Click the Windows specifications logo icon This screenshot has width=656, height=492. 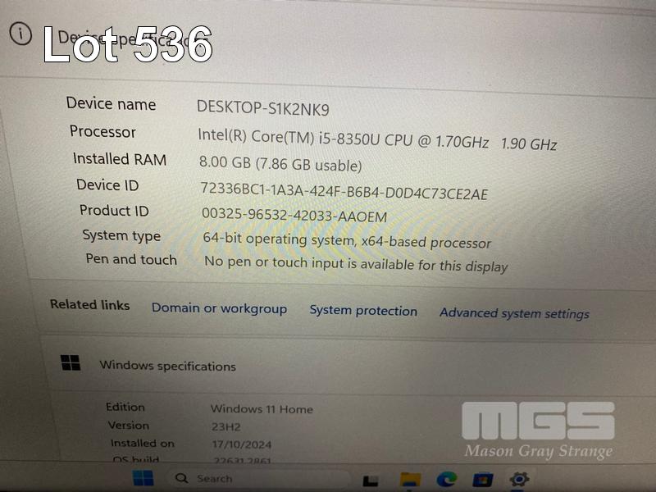pos(71,362)
